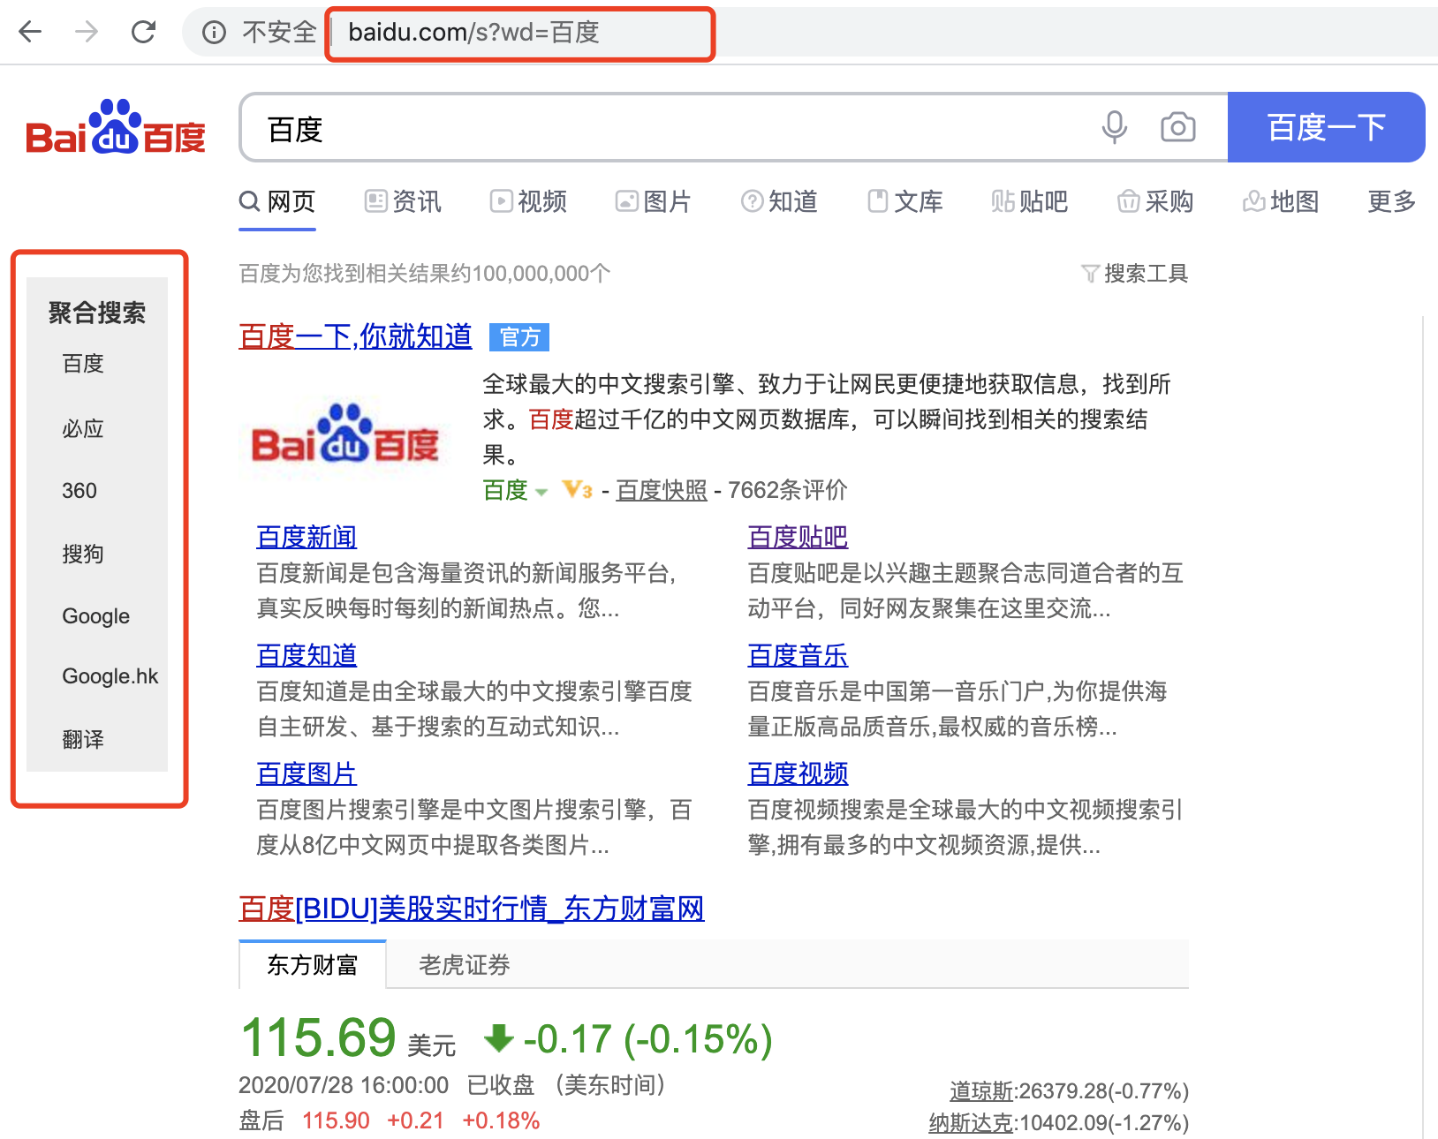Click the 聚合搜索 sidebar heading
Viewport: 1438px width, 1139px height.
pyautogui.click(x=97, y=313)
